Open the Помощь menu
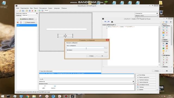The image size is (174, 98). [64, 8]
